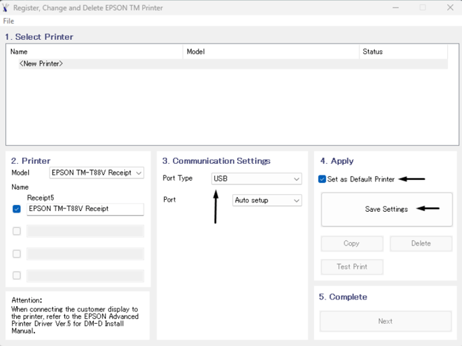Tick the fourth printer name checkbox
Image resolution: width=462 pixels, height=346 pixels.
pyautogui.click(x=17, y=275)
